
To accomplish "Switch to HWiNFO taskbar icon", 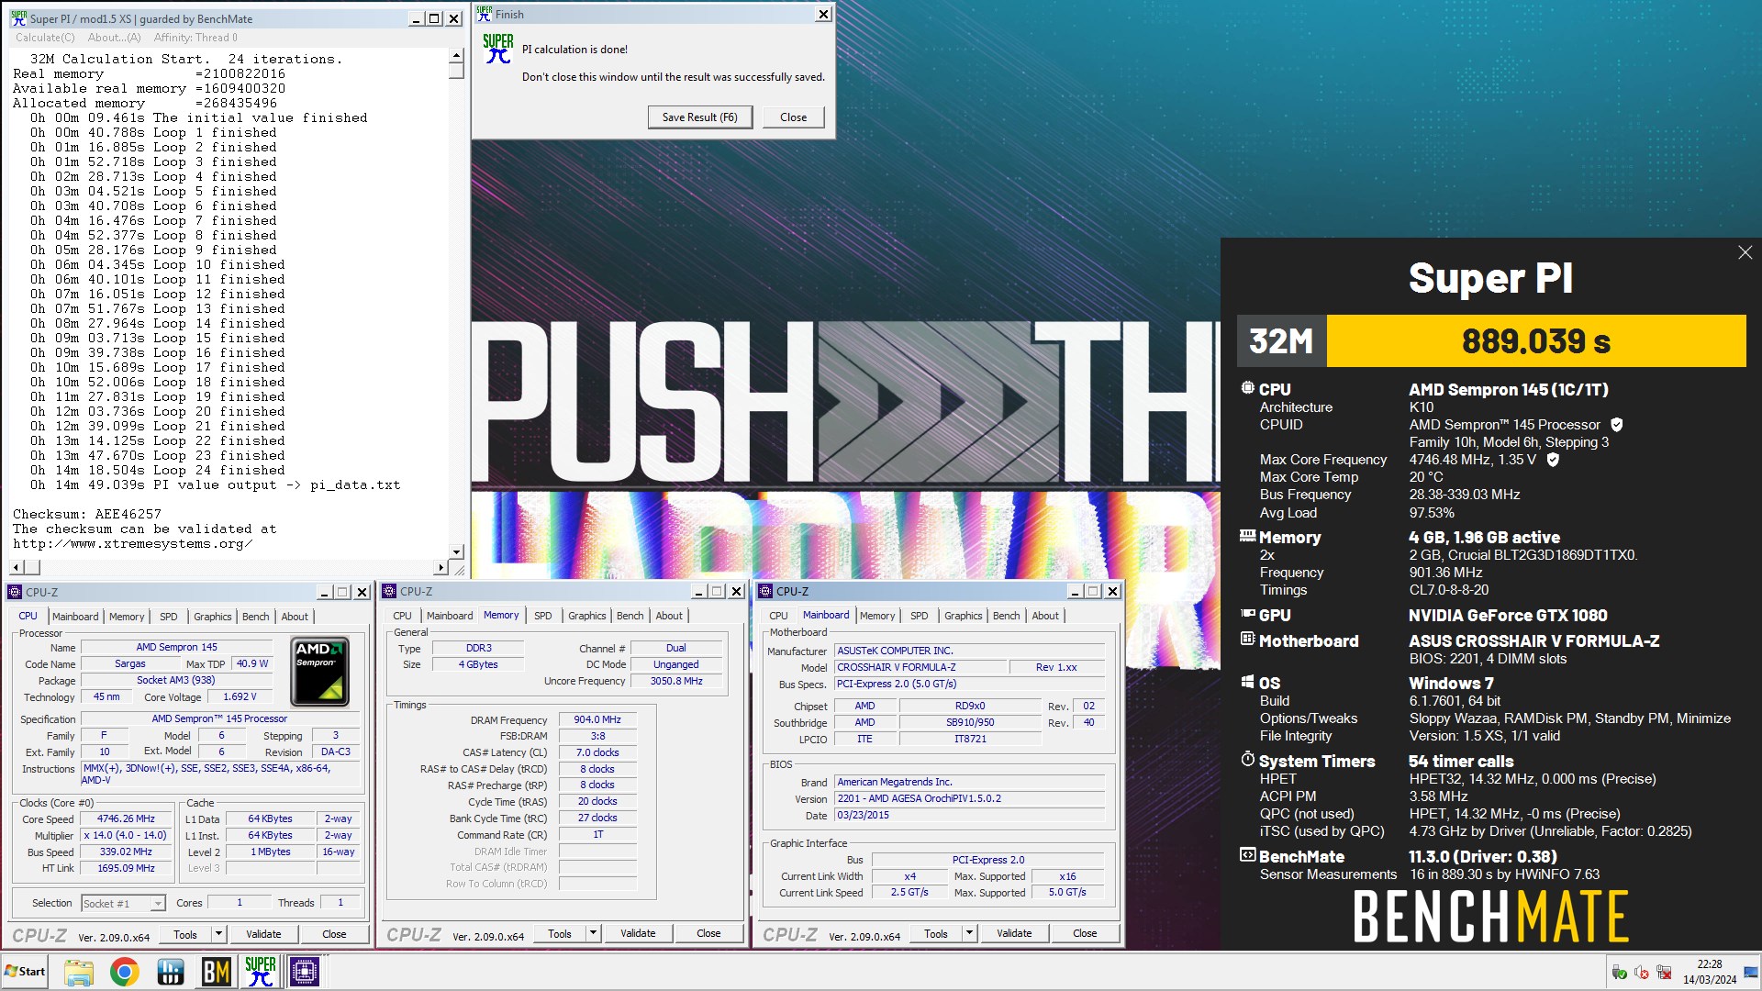I will click(x=171, y=972).
